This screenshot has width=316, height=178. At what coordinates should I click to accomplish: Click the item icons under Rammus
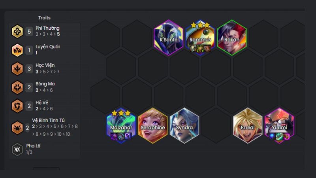pyautogui.click(x=200, y=48)
